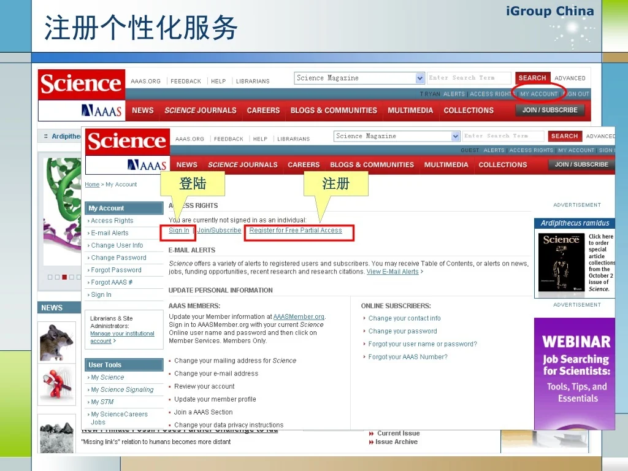Click the Science logo in front window

tap(127, 142)
